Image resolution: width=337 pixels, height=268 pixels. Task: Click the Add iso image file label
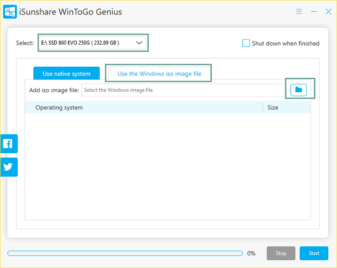54,90
